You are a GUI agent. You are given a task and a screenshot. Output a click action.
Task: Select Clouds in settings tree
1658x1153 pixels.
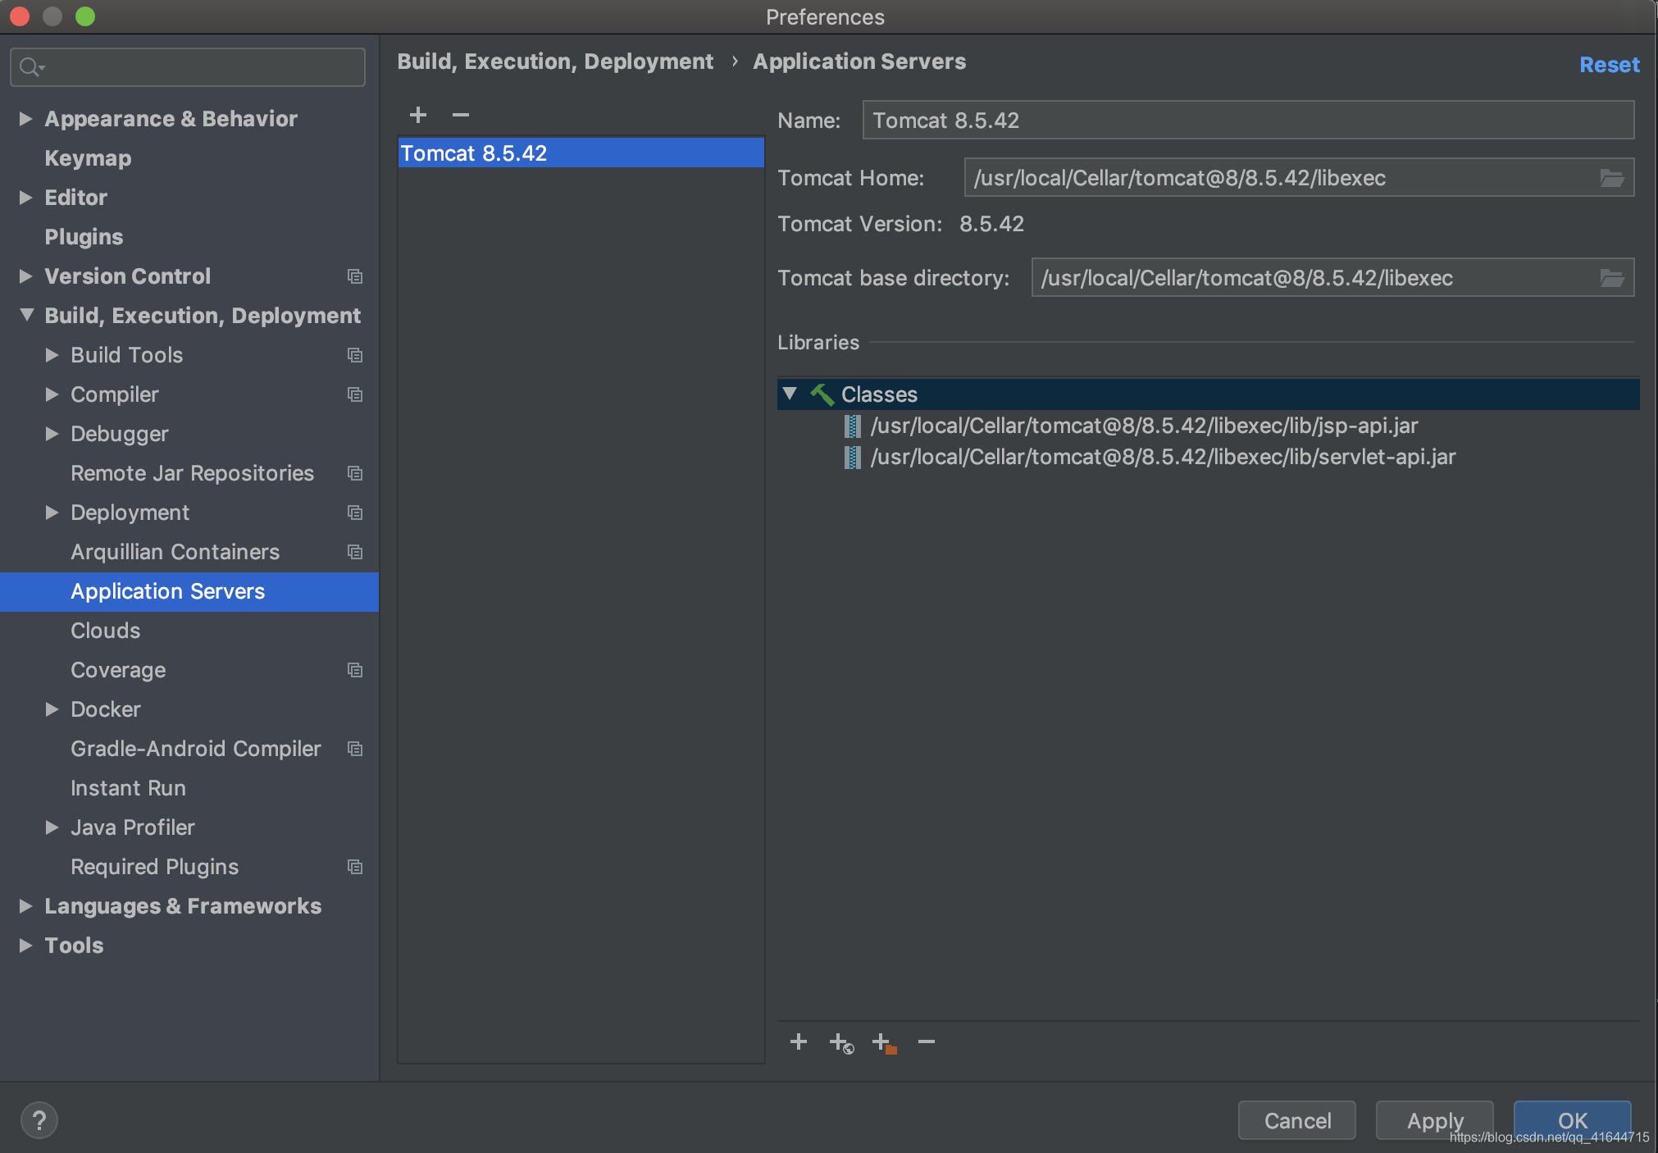coord(106,631)
